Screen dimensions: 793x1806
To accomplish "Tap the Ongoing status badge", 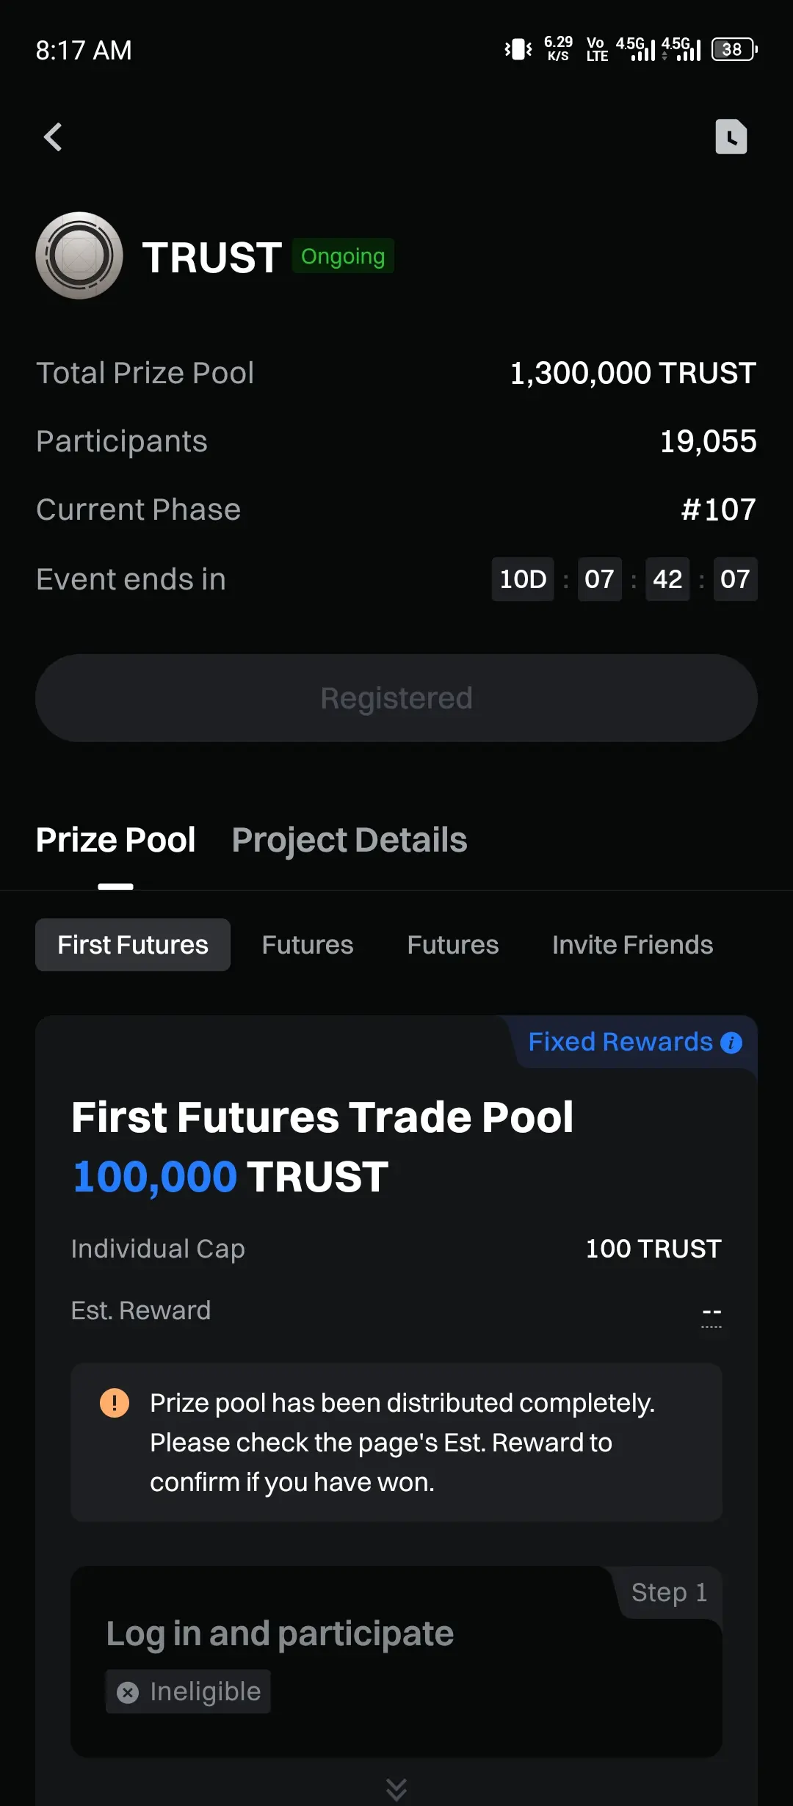I will pyautogui.click(x=343, y=256).
